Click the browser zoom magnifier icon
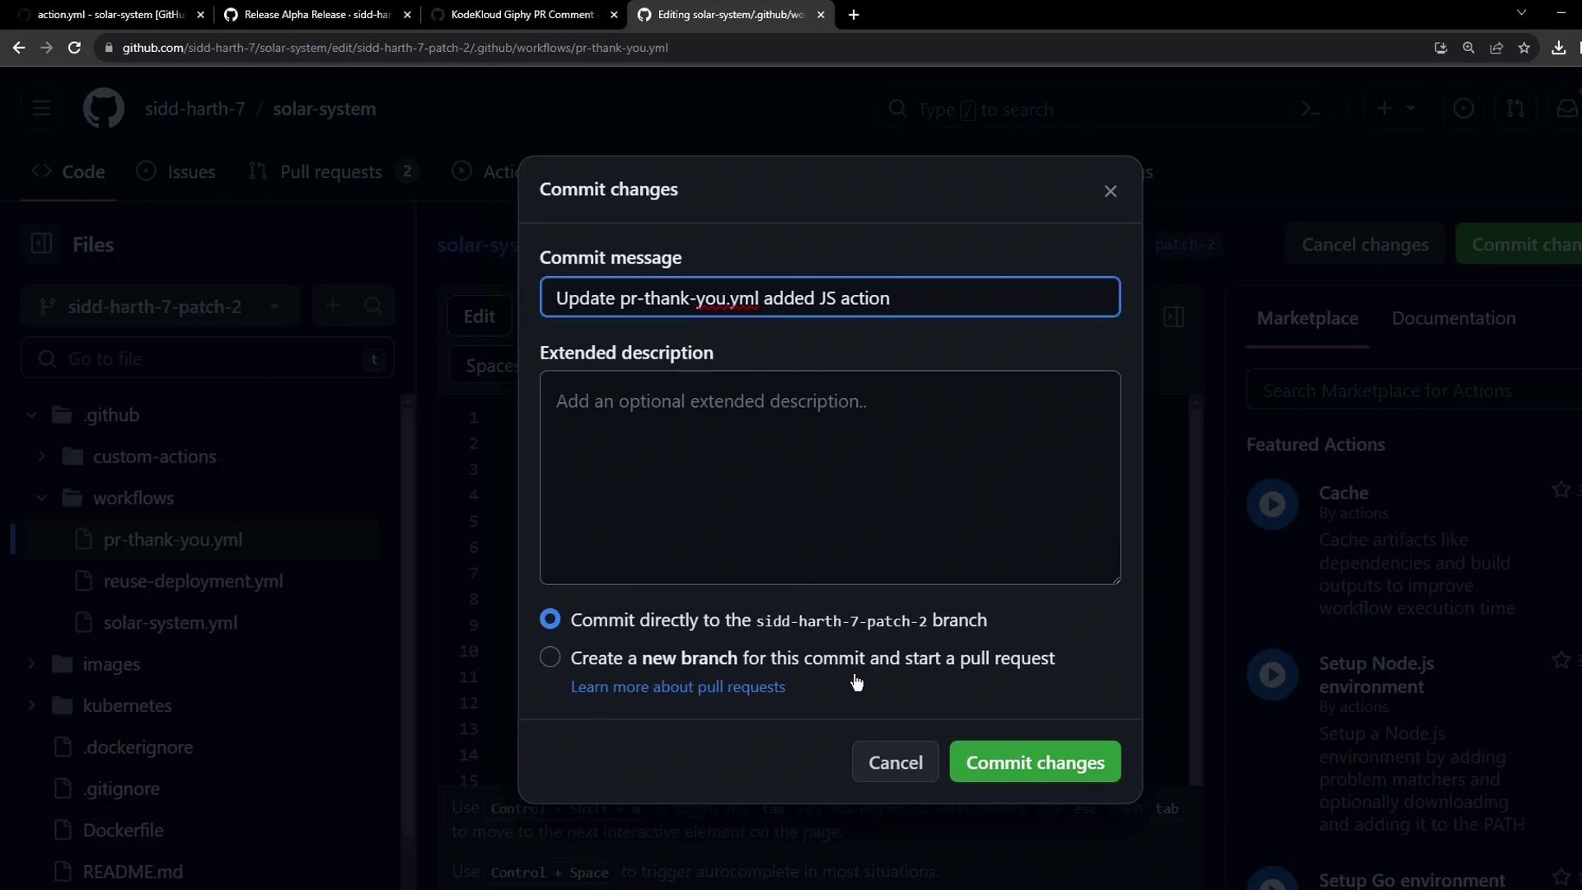 click(1468, 48)
